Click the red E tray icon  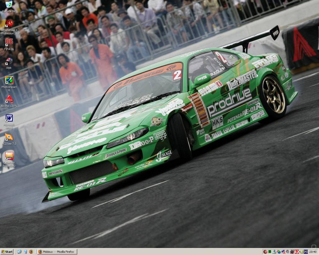(x=297, y=252)
